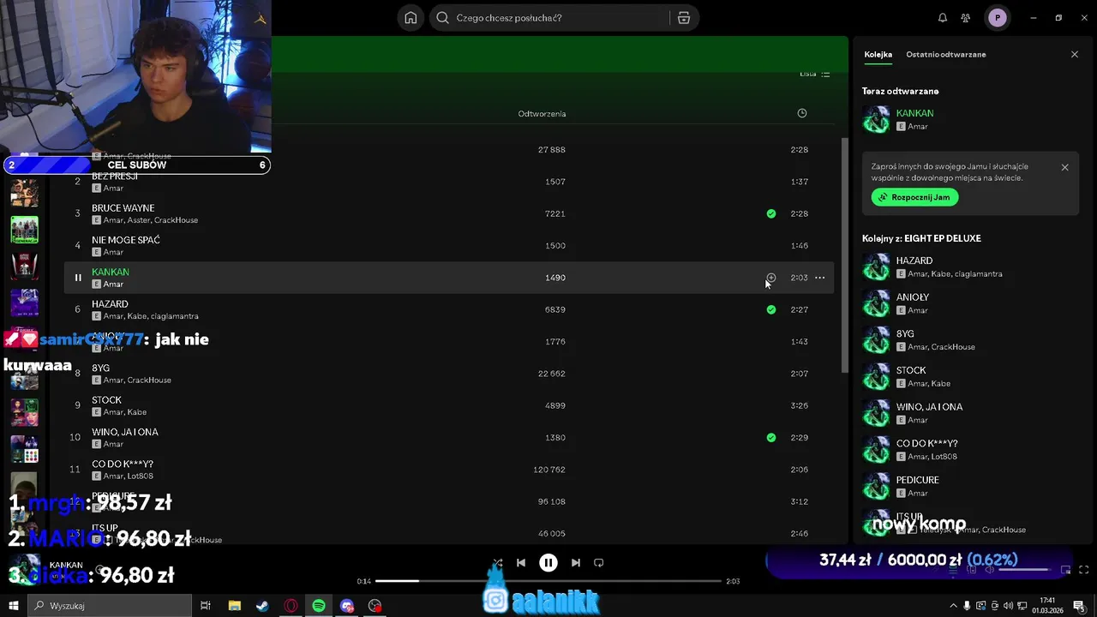The width and height of the screenshot is (1097, 617).
Task: Open profile avatar P menu
Action: (997, 18)
